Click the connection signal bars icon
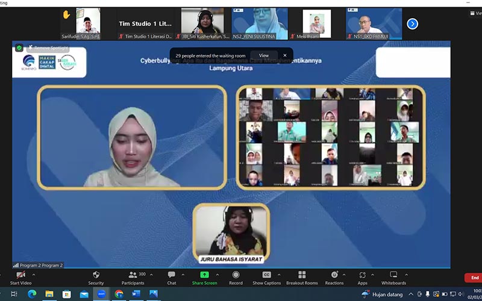This screenshot has height=301, width=482. coord(16,265)
